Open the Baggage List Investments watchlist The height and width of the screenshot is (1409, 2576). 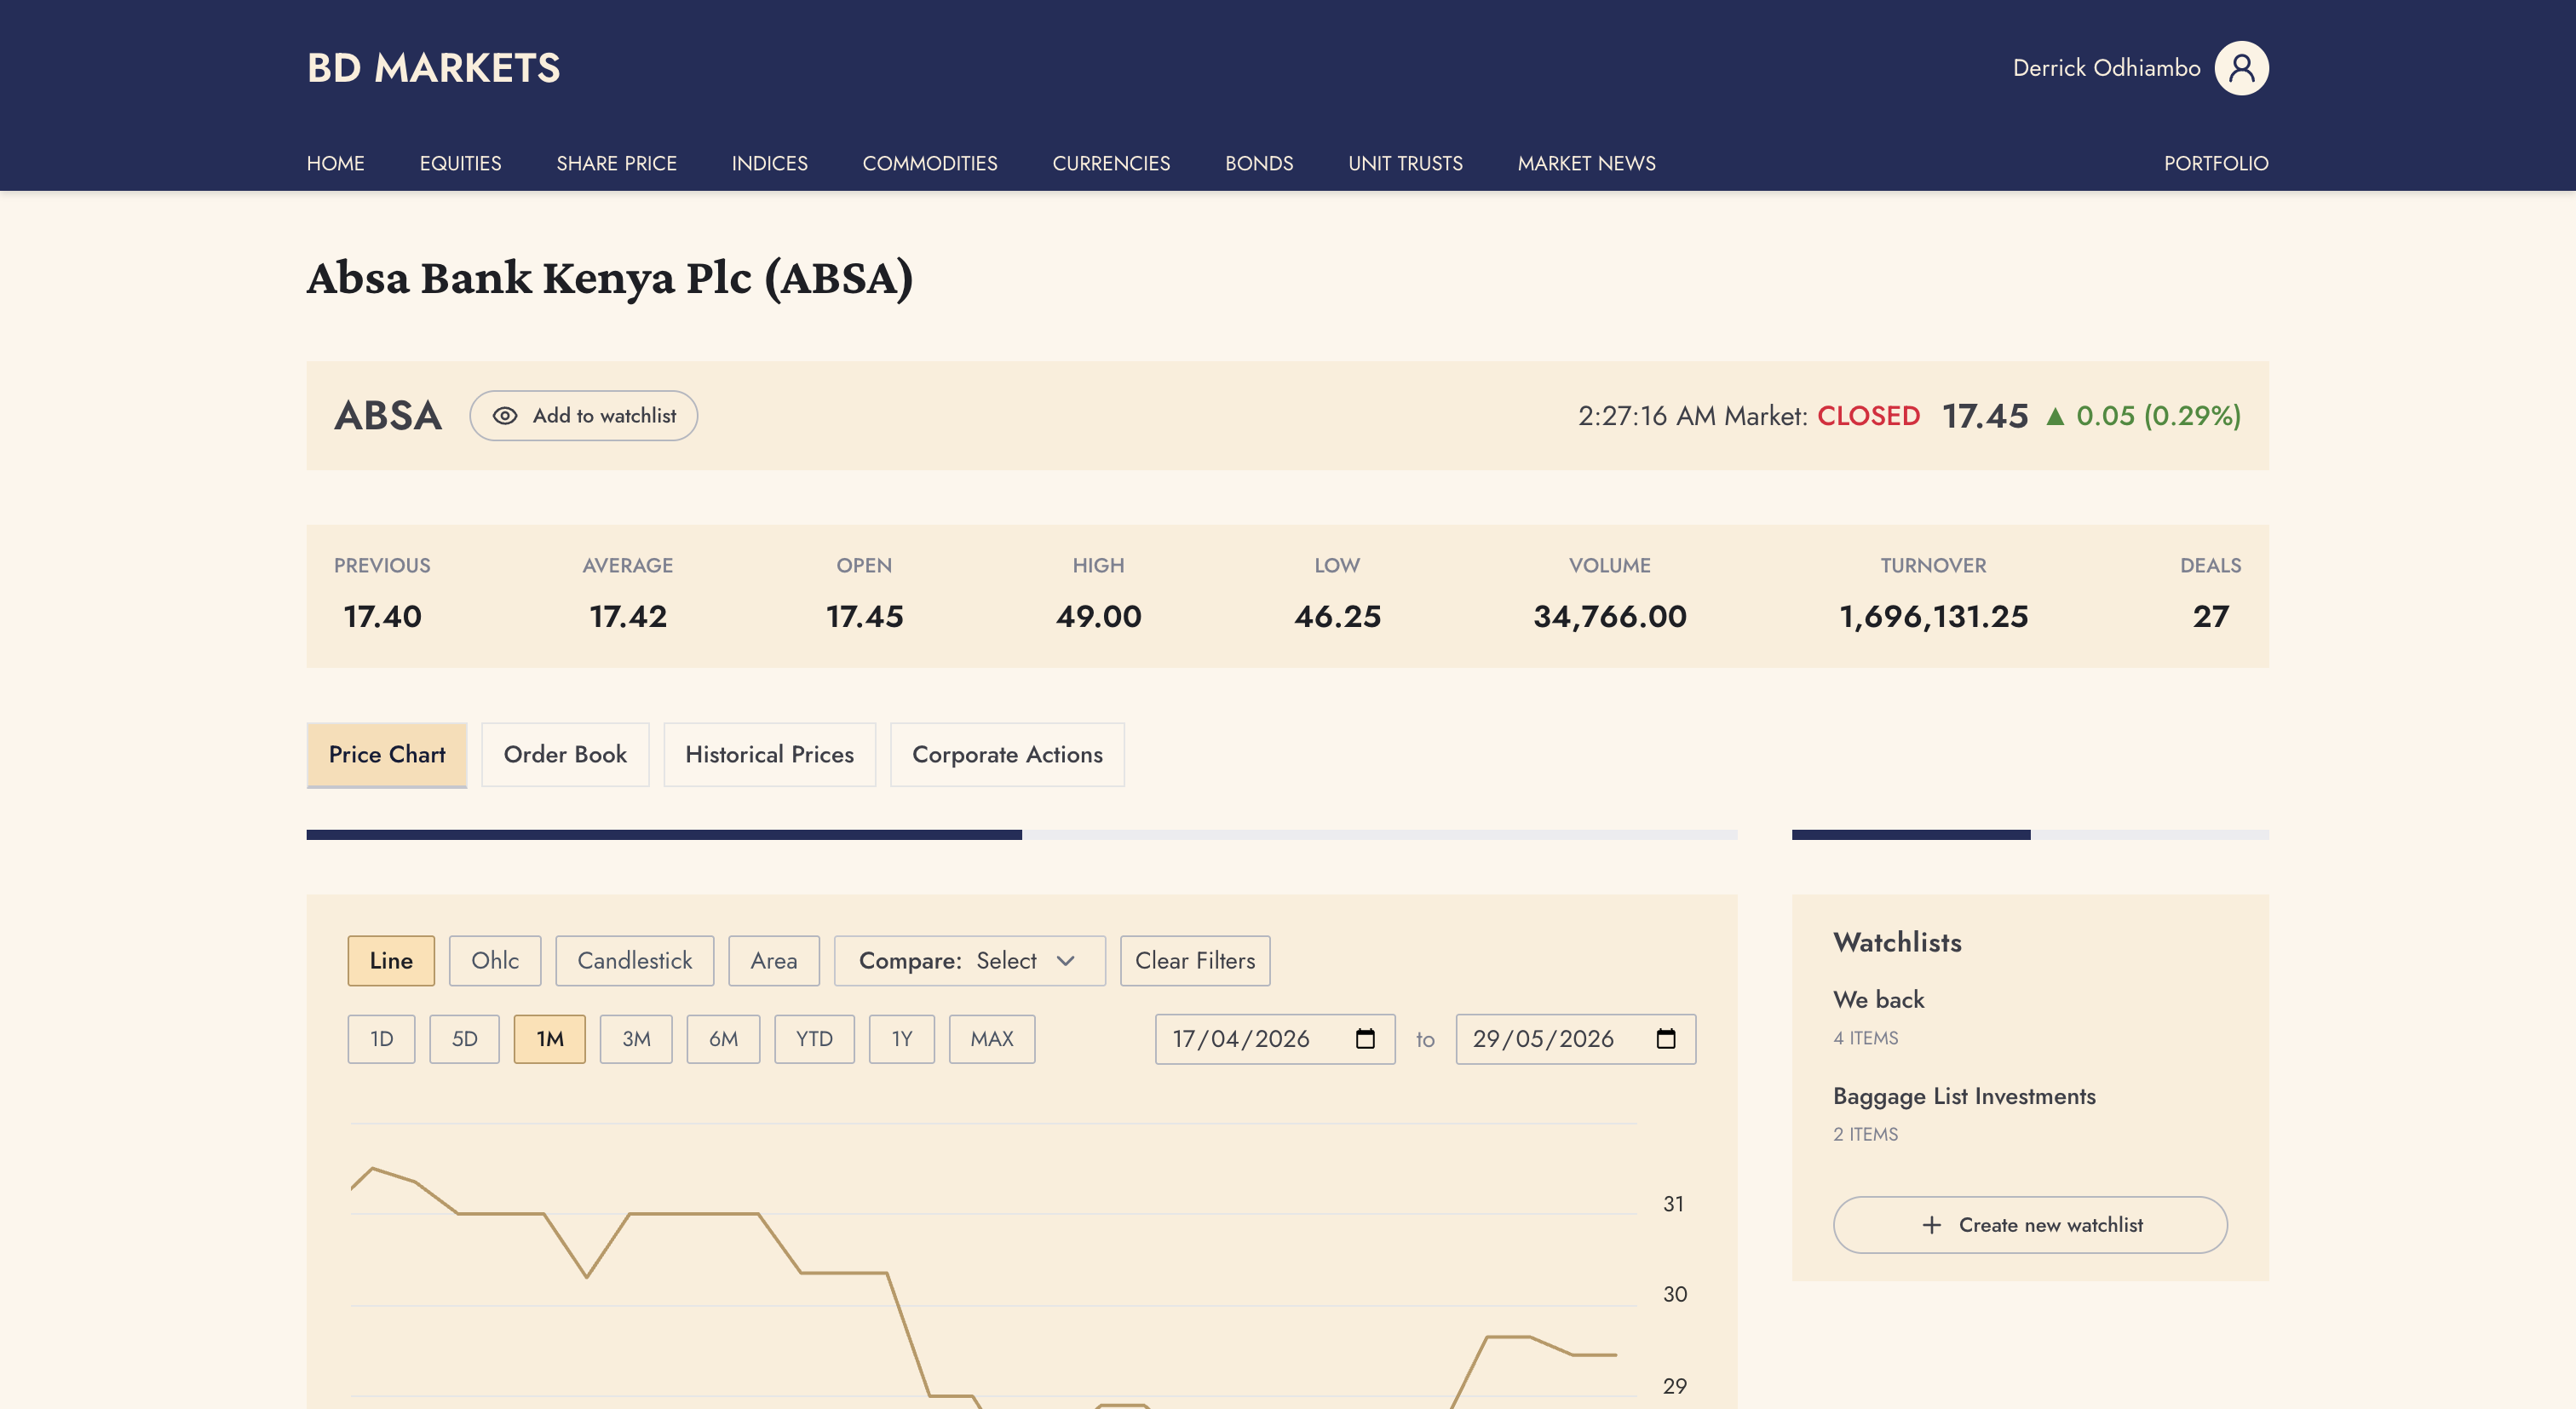(x=1964, y=1097)
